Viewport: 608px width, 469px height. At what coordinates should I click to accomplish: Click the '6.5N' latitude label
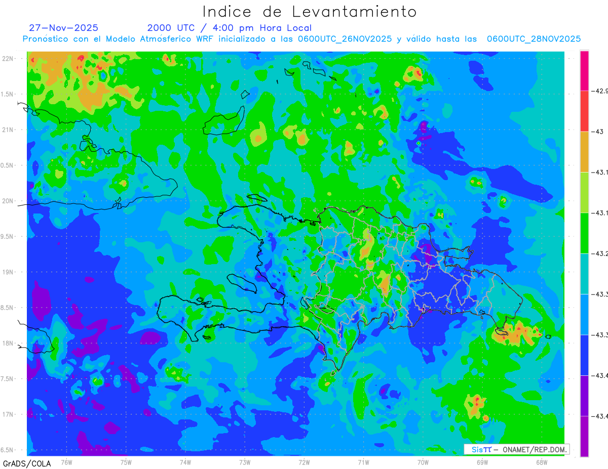[x=8, y=450]
